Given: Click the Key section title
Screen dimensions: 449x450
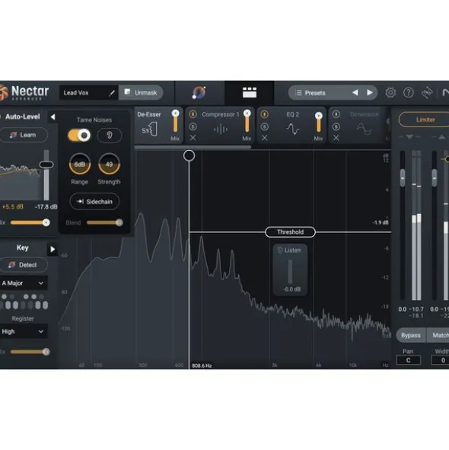Looking at the screenshot, I should (x=22, y=247).
